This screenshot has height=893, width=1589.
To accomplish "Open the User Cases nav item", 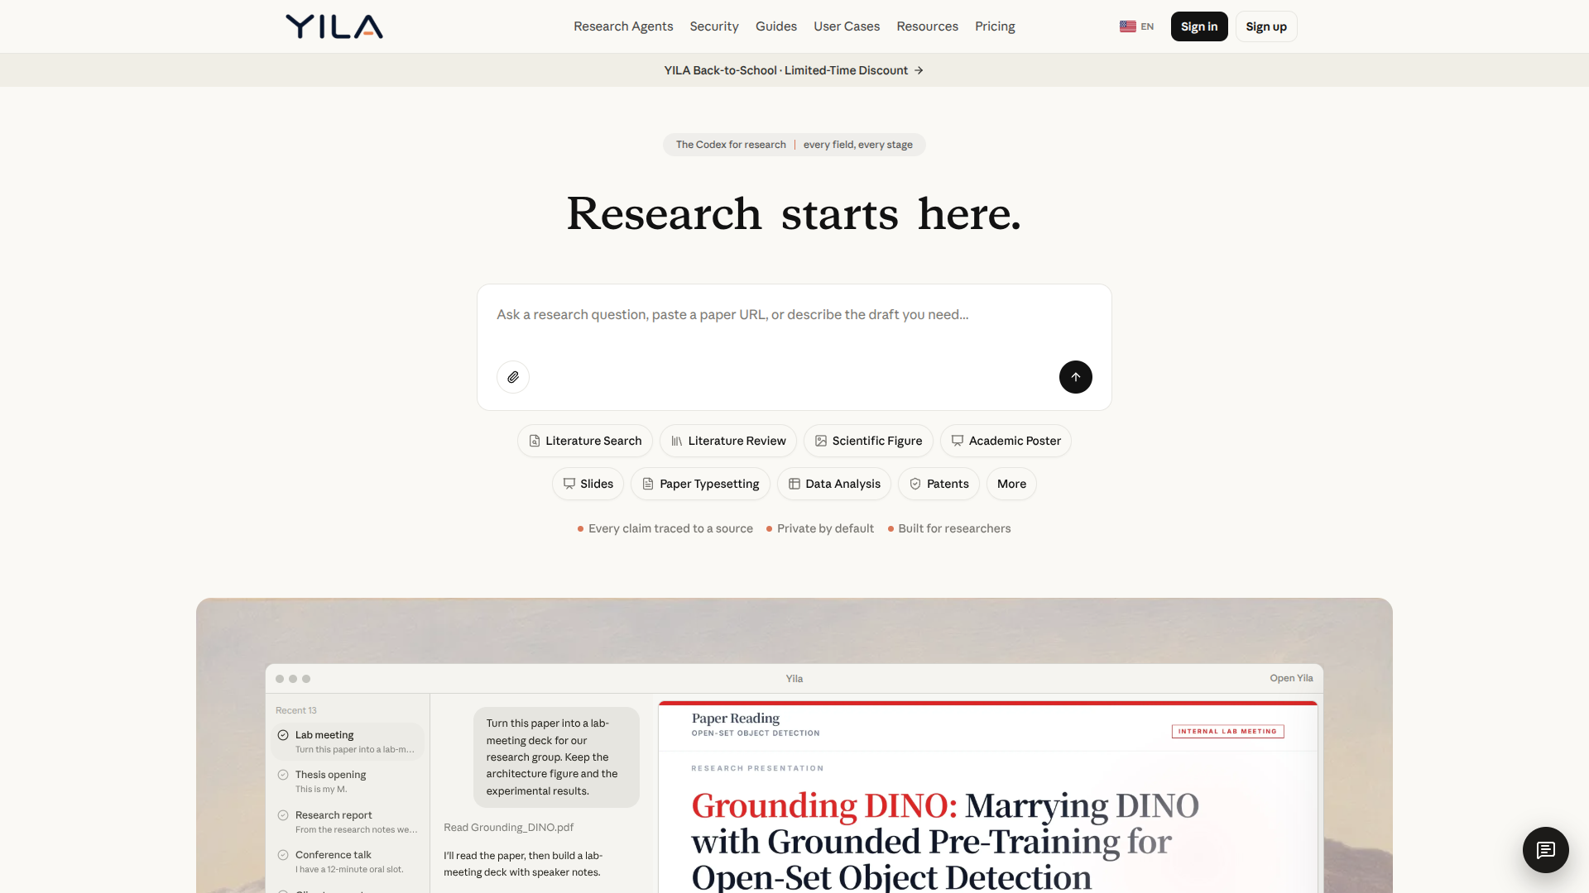I will (847, 26).
